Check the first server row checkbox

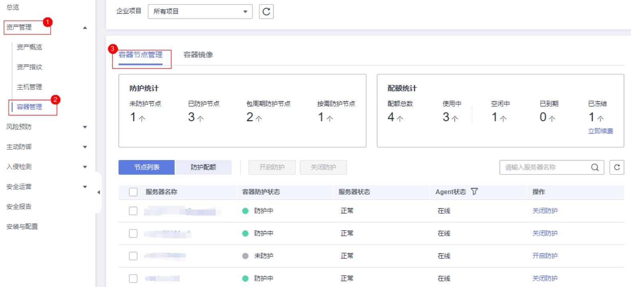pos(133,211)
